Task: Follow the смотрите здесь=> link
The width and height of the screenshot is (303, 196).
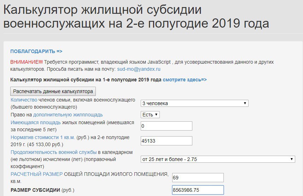Action: pyautogui.click(x=185, y=80)
